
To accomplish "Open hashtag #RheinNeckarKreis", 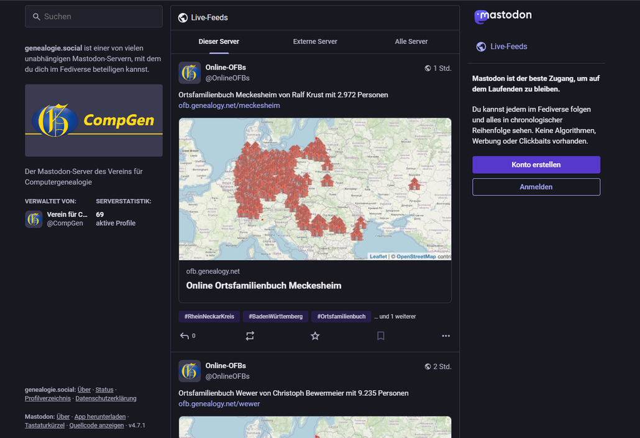I will point(209,316).
